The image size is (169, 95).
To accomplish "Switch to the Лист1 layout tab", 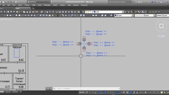I will (x=8, y=92).
